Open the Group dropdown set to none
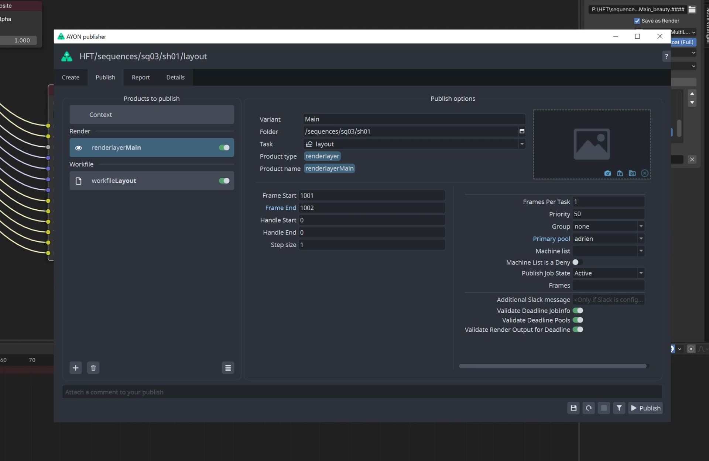Viewport: 709px width, 461px height. coord(608,226)
